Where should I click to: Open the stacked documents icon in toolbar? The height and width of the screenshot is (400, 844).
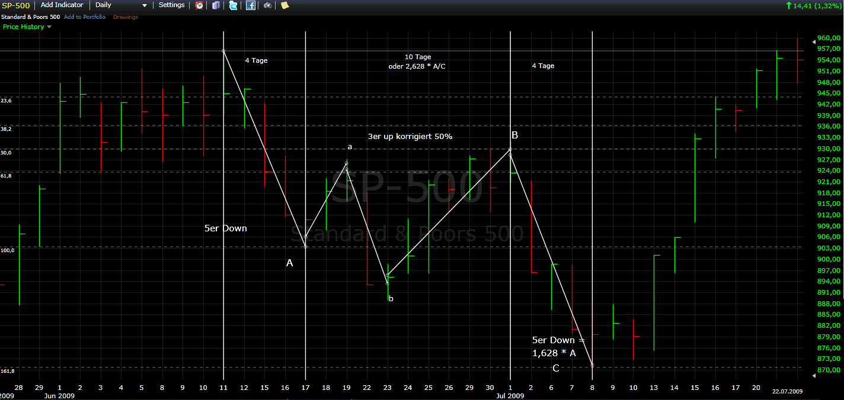click(x=216, y=5)
